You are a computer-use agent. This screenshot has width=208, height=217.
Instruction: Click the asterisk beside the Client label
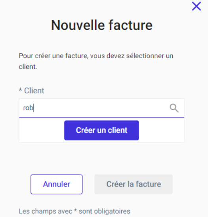coord(20,89)
